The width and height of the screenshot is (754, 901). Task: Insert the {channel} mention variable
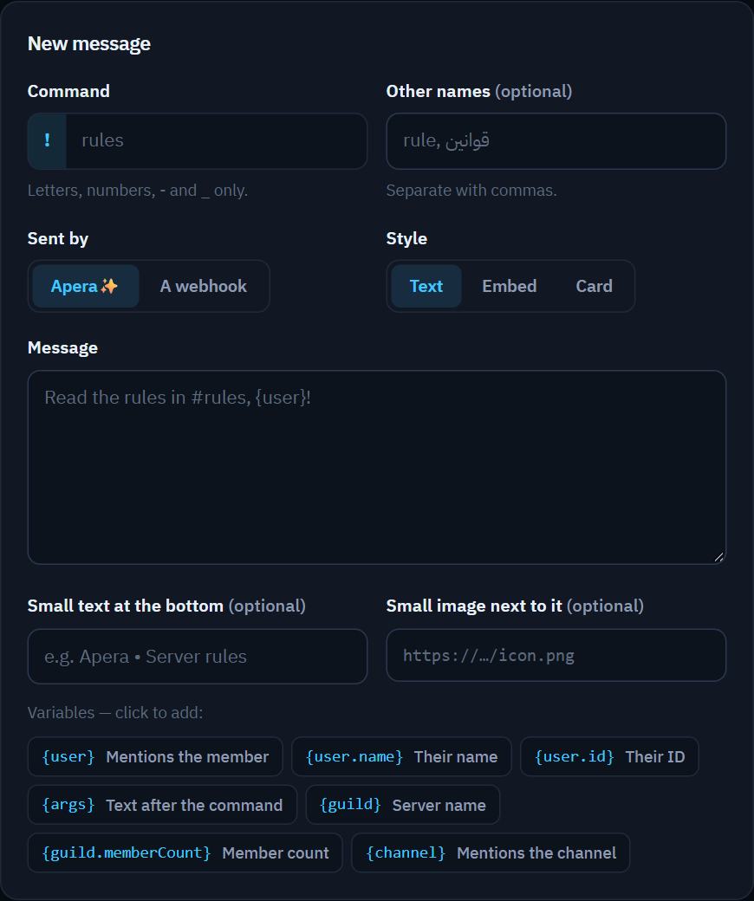tap(491, 852)
